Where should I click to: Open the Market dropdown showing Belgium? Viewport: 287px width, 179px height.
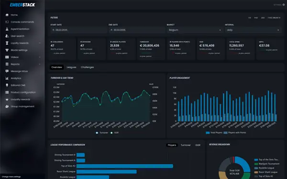tap(195, 30)
